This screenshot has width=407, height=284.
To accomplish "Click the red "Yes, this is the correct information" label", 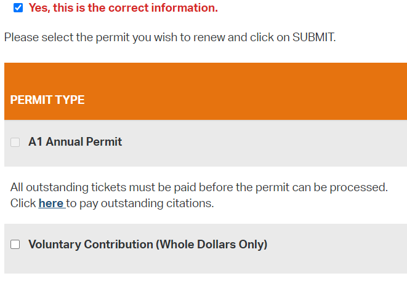I will (123, 8).
